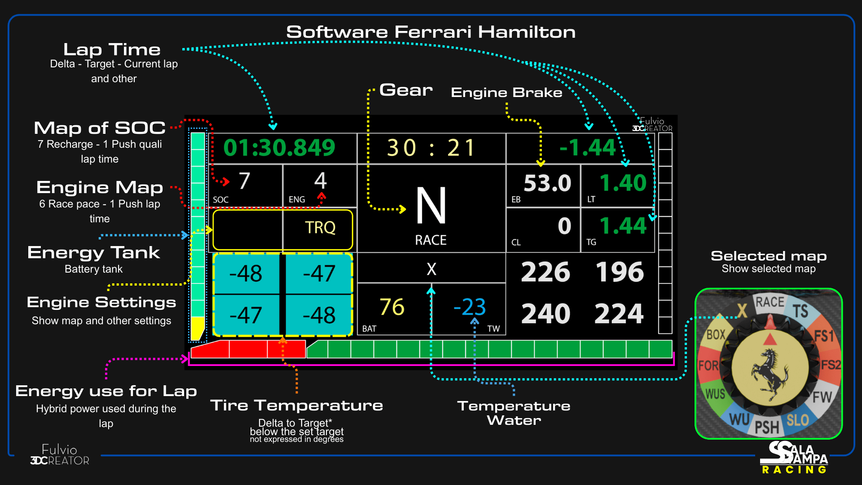The image size is (862, 485).
Task: Click the front-left tire temperature -48 cell
Action: coord(246,273)
